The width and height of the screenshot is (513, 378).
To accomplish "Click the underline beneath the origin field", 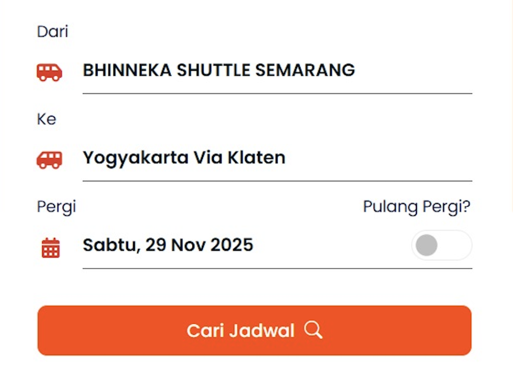I will pyautogui.click(x=277, y=94).
